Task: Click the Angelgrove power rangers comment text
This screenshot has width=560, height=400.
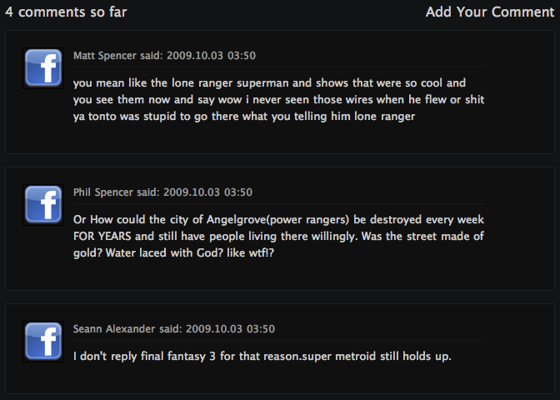Action: coord(278,236)
